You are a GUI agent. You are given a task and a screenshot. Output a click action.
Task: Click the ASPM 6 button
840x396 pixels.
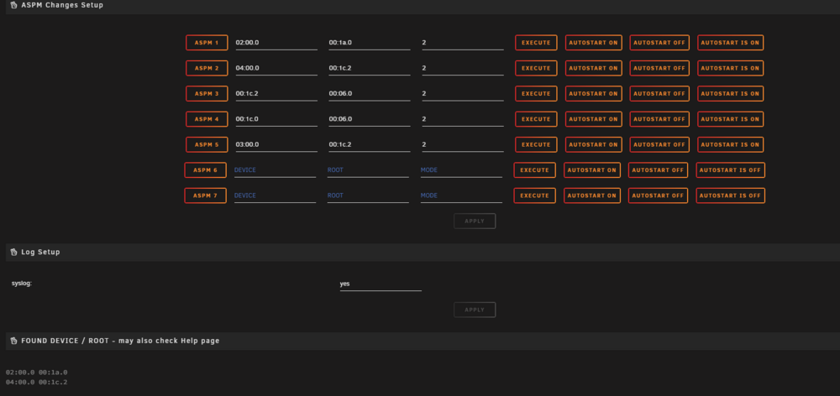[205, 170]
